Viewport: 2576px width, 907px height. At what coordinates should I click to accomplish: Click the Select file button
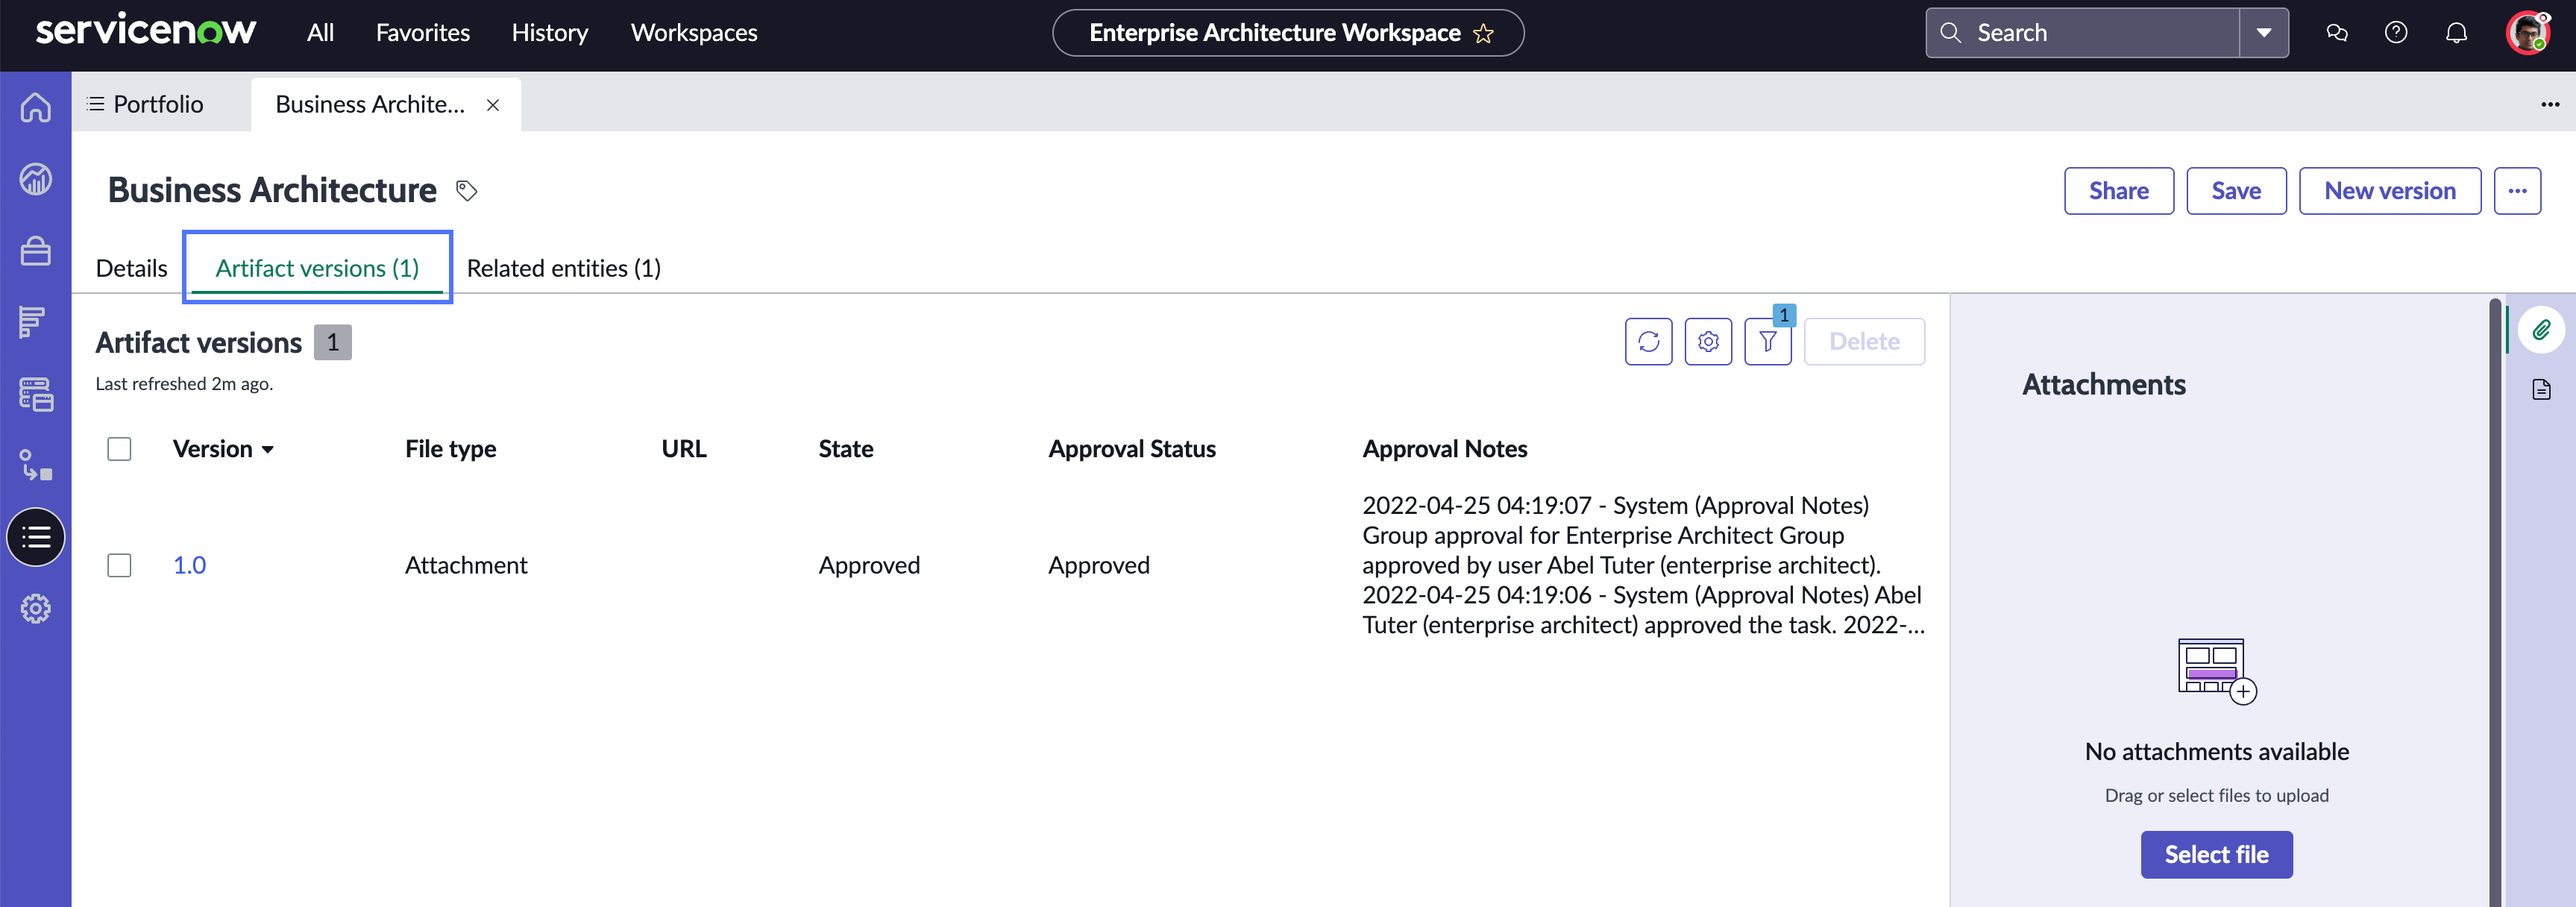(2217, 855)
